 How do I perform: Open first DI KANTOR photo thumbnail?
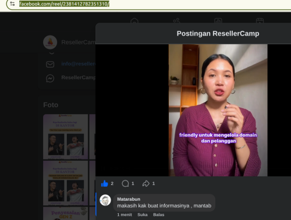pos(66,137)
